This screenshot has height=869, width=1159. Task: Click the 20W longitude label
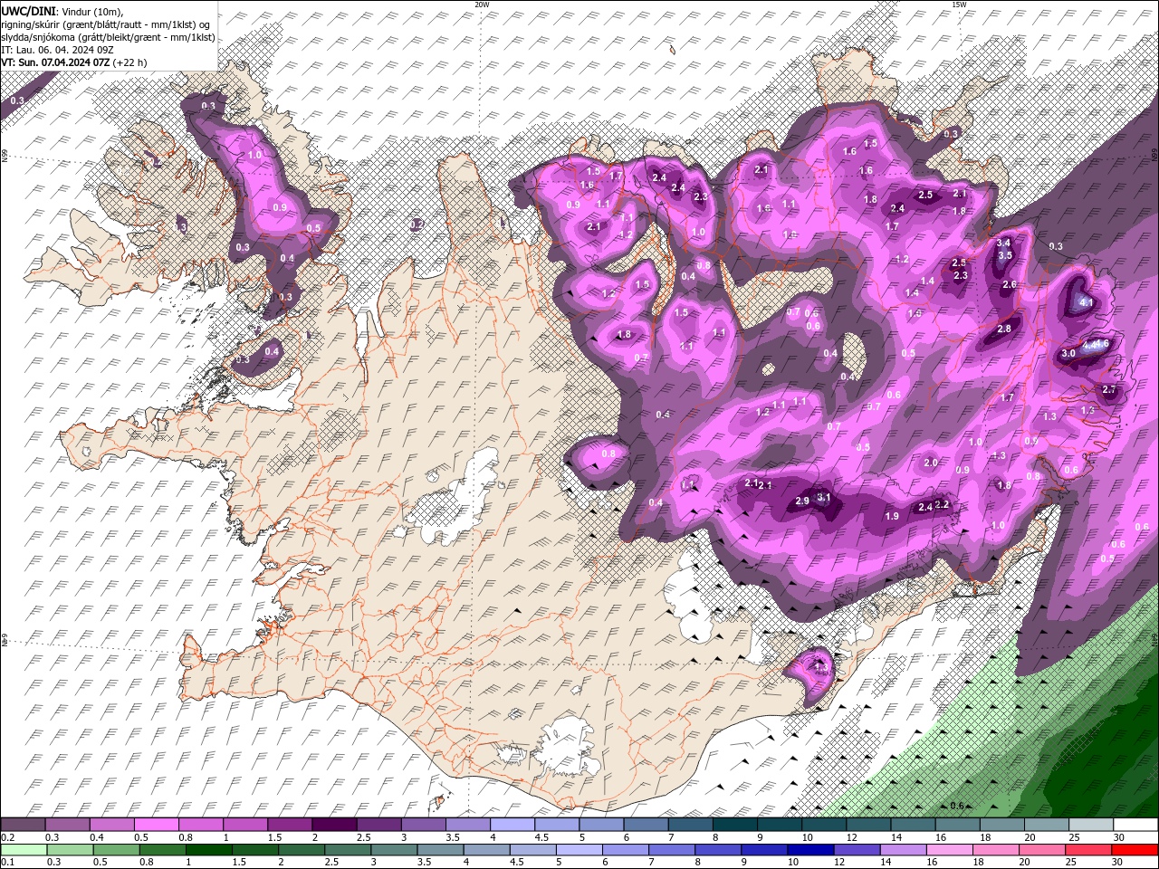click(x=482, y=5)
